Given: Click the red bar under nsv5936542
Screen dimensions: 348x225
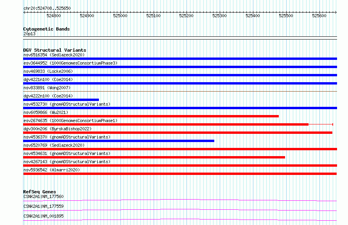Looking at the screenshot, I should click(x=180, y=174).
